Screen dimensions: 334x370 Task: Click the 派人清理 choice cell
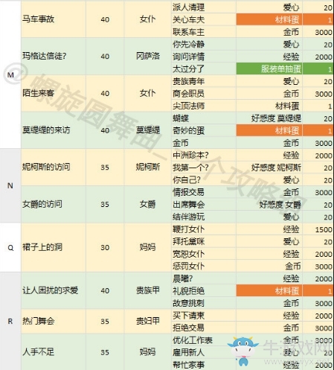click(x=204, y=7)
